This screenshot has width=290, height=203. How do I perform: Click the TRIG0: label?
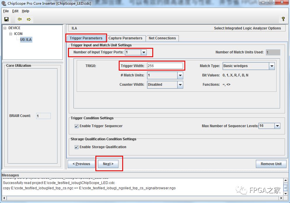(x=91, y=66)
